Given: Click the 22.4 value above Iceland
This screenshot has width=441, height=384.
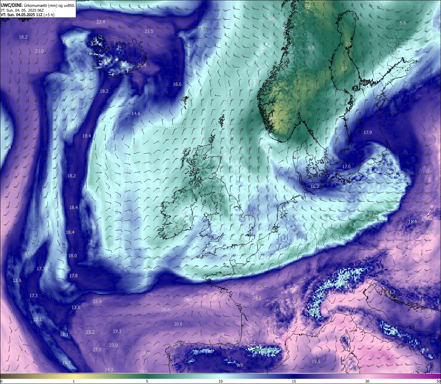Looking at the screenshot, I should (101, 22).
